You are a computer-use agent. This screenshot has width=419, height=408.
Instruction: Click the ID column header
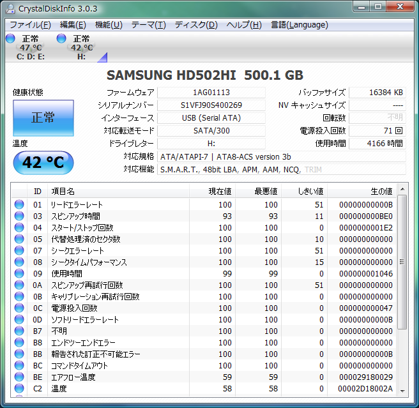coord(38,192)
